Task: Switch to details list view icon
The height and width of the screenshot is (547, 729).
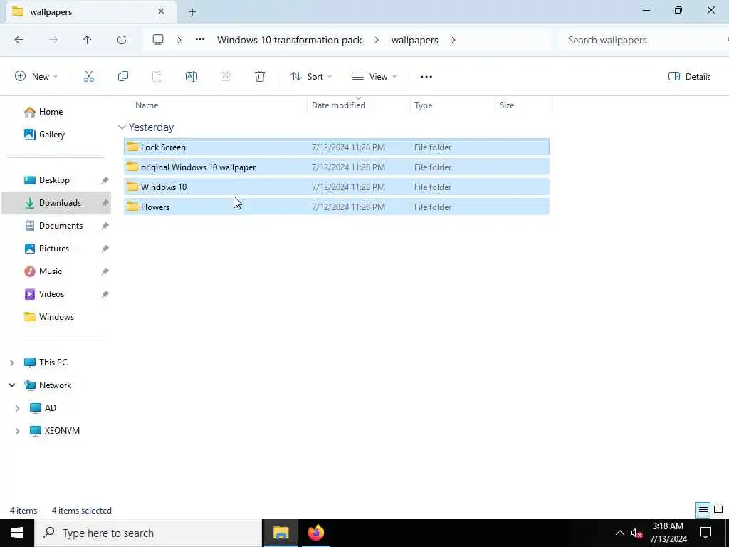Action: point(703,510)
